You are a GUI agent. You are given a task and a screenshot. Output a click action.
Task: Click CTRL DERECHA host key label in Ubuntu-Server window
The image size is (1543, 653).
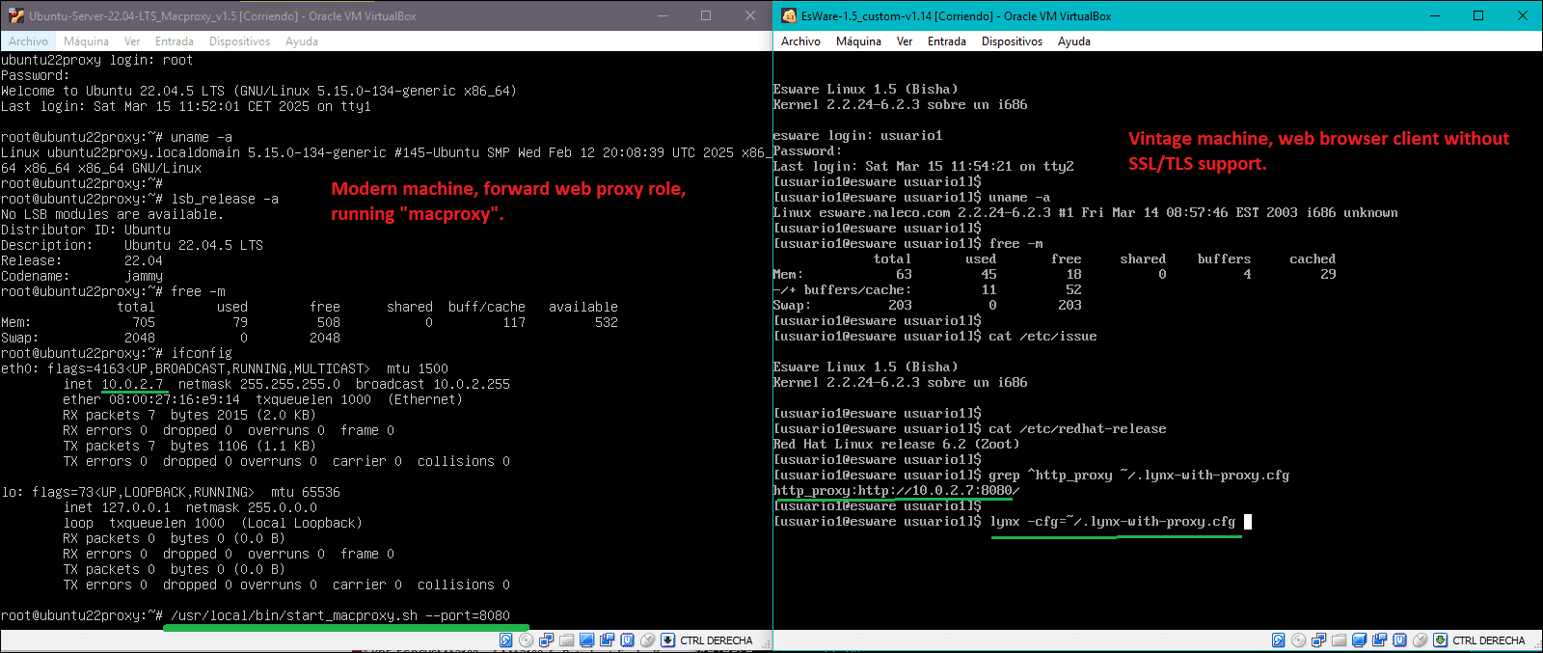click(716, 640)
